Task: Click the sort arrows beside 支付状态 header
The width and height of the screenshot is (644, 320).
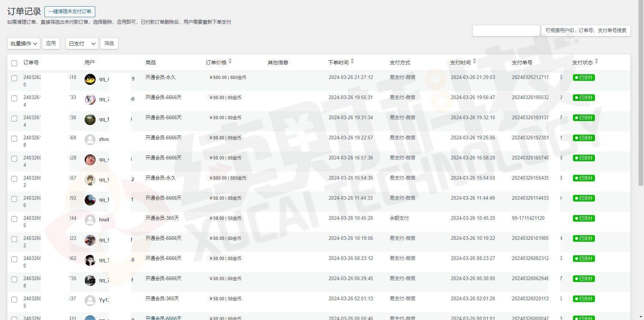Action: [596, 62]
